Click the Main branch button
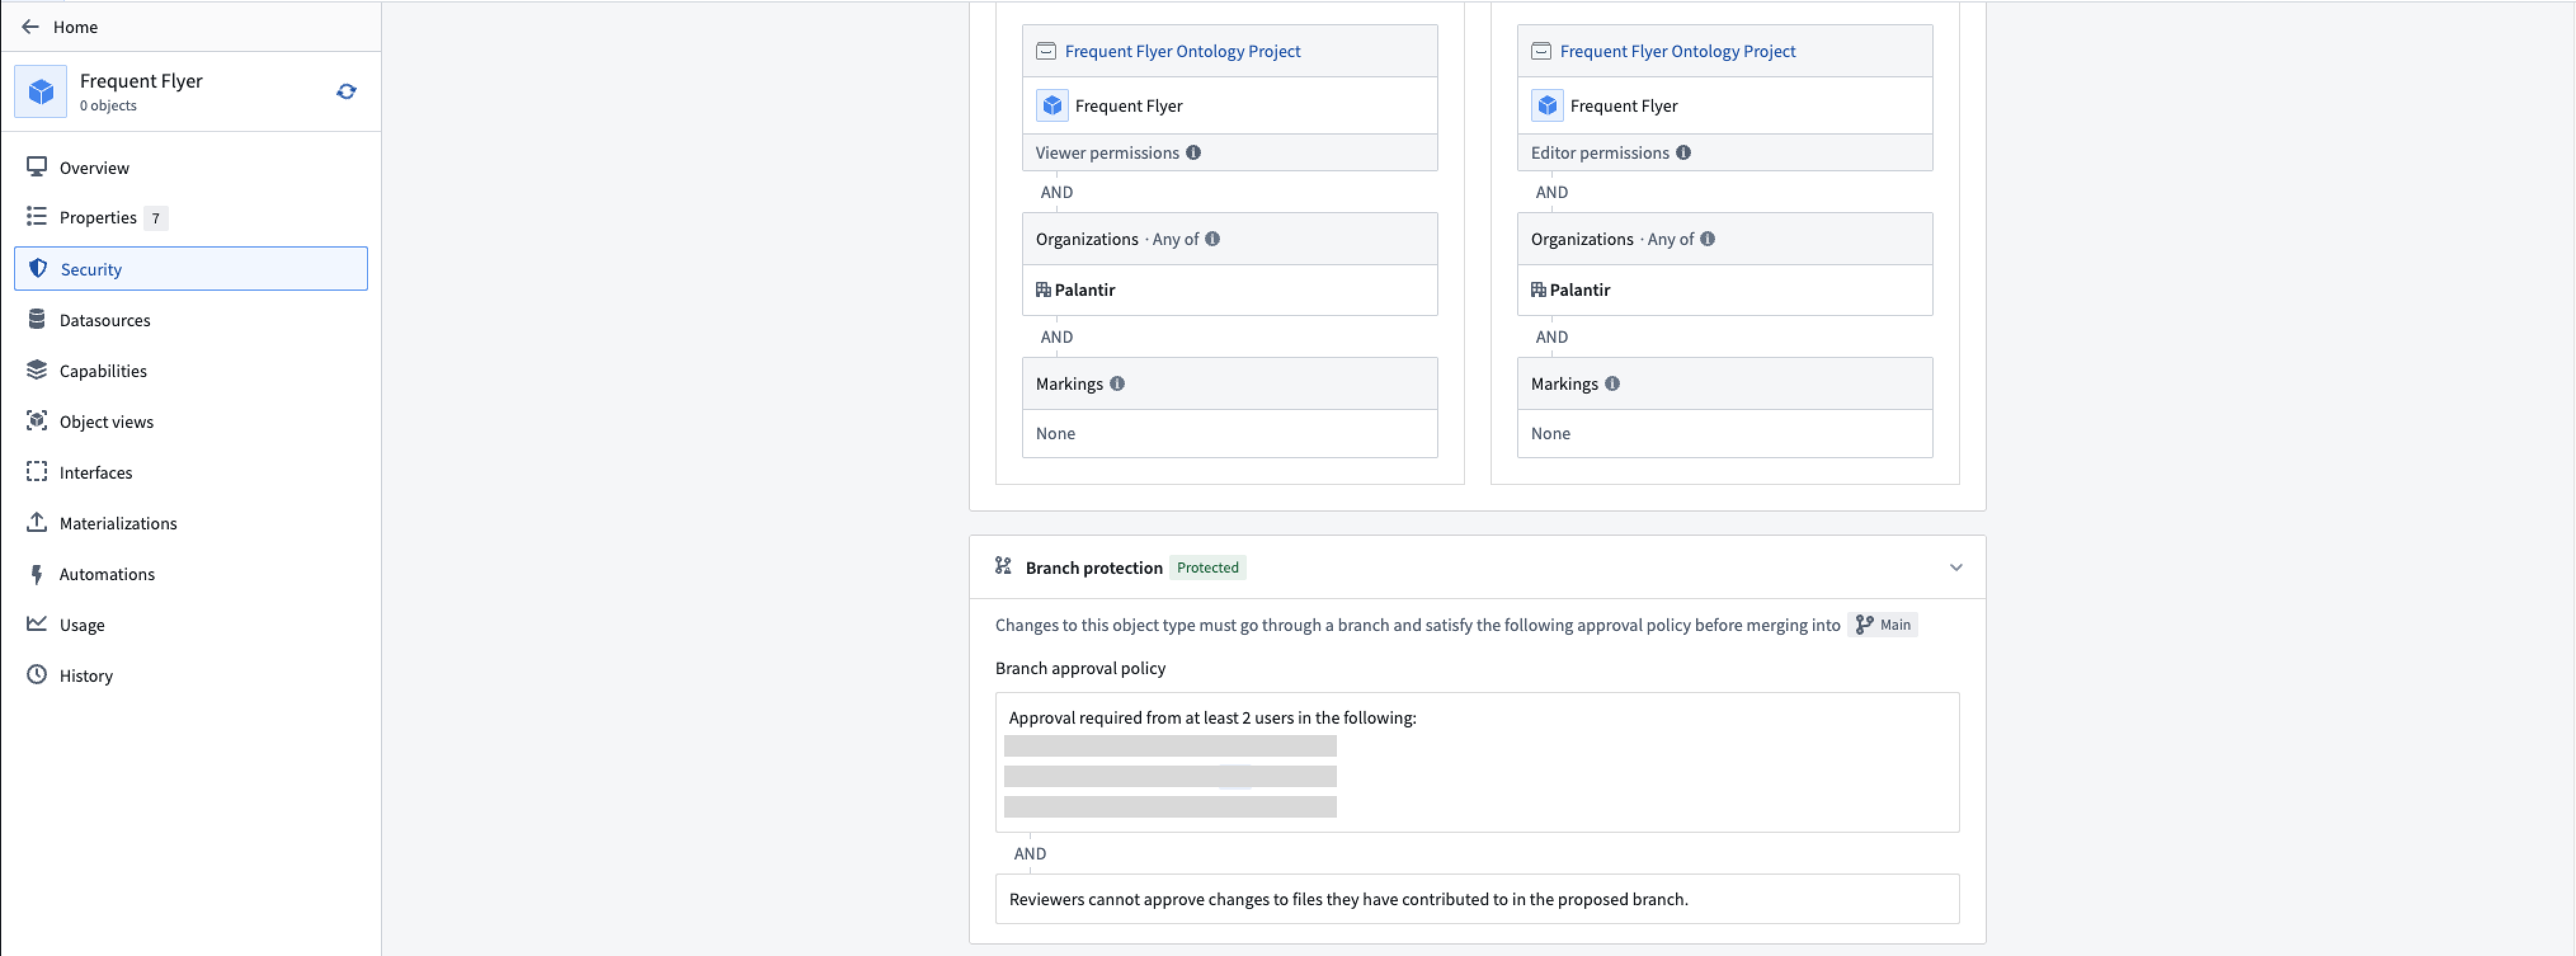The height and width of the screenshot is (956, 2576). point(1884,624)
